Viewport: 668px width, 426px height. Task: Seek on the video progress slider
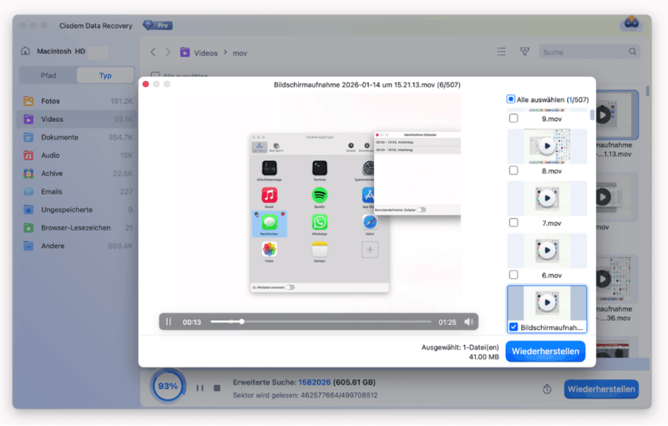(x=321, y=322)
